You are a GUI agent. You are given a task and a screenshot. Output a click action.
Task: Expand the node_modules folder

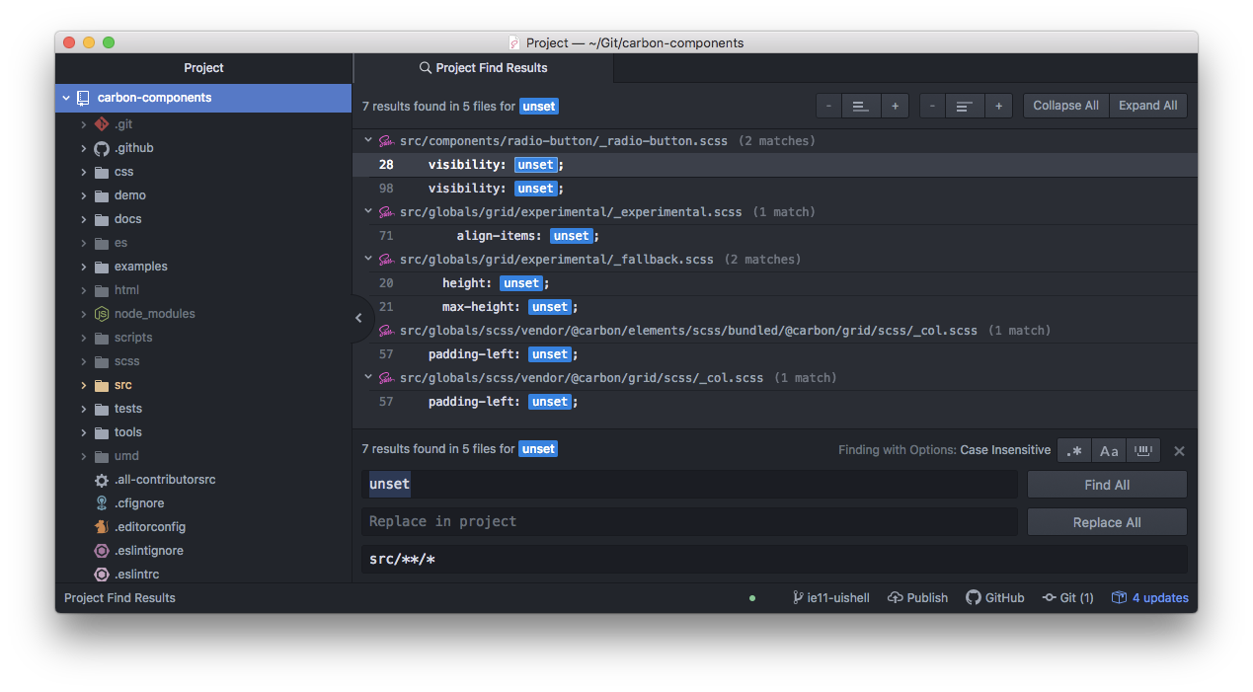click(84, 314)
